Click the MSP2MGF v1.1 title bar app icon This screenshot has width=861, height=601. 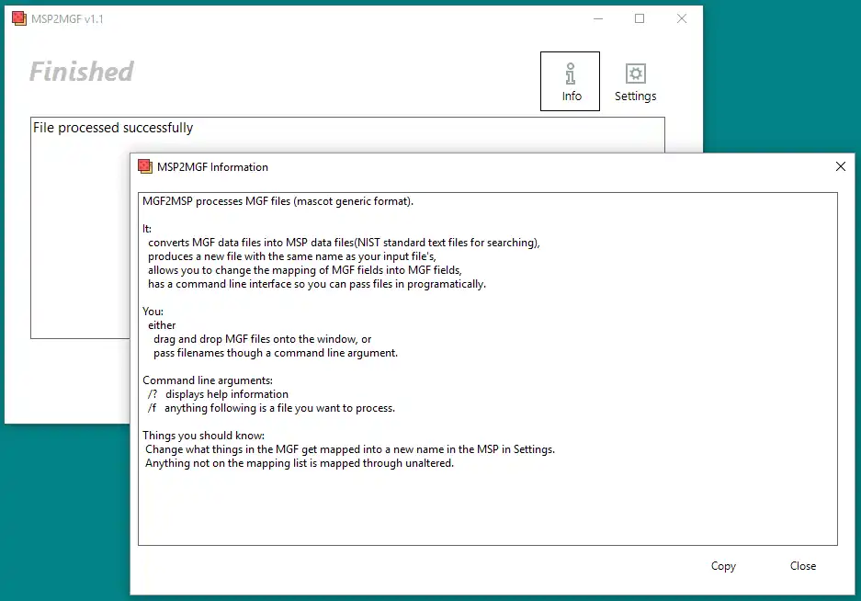coord(19,18)
